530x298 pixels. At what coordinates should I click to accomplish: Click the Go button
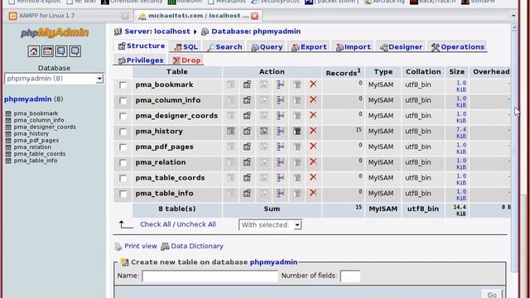pyautogui.click(x=492, y=294)
